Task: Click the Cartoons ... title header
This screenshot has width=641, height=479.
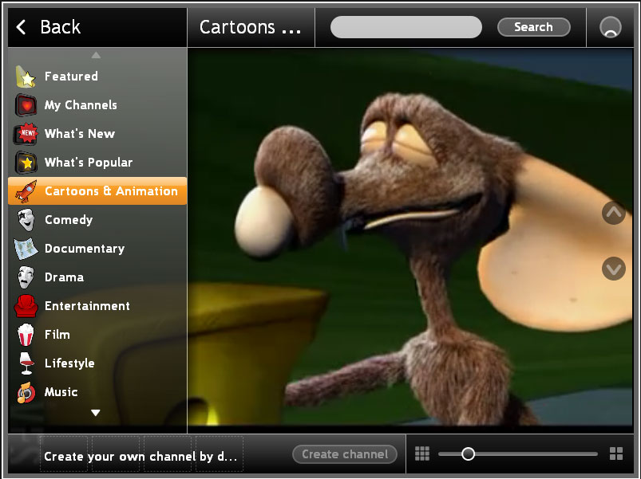Action: 251,27
